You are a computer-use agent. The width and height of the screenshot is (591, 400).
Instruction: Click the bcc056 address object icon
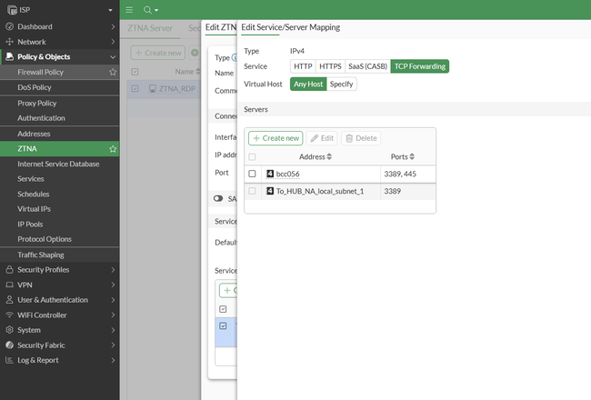(x=270, y=174)
